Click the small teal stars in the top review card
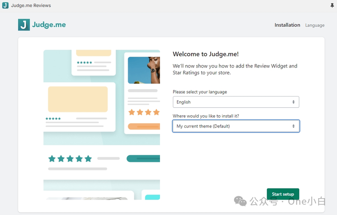This screenshot has height=215, width=337. (x=84, y=62)
